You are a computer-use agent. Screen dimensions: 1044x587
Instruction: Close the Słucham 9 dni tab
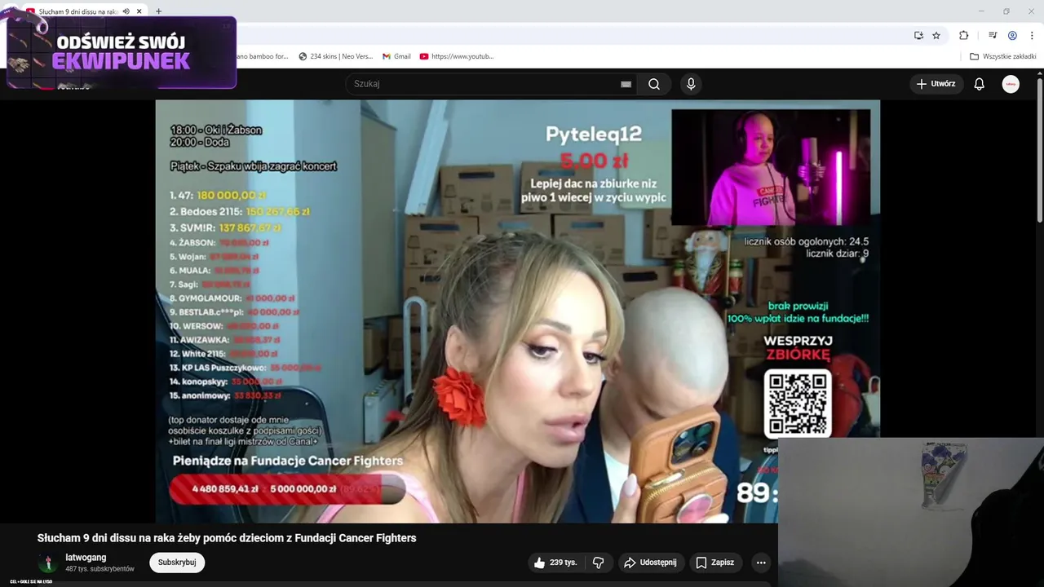139,11
